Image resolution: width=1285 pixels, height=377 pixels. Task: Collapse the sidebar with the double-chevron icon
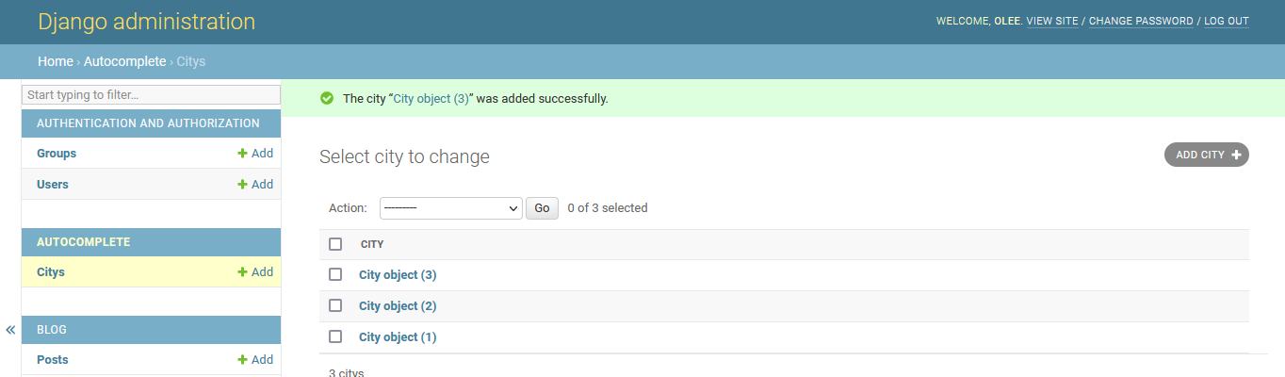point(10,330)
